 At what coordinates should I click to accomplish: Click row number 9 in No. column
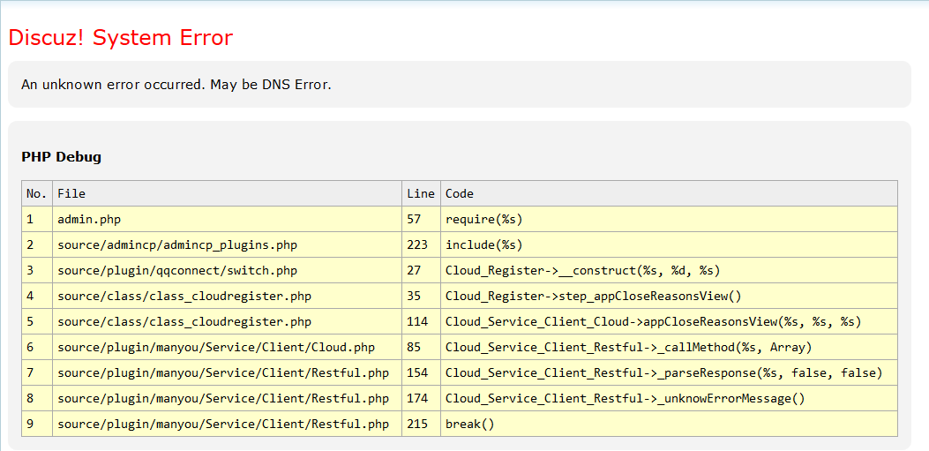click(37, 424)
